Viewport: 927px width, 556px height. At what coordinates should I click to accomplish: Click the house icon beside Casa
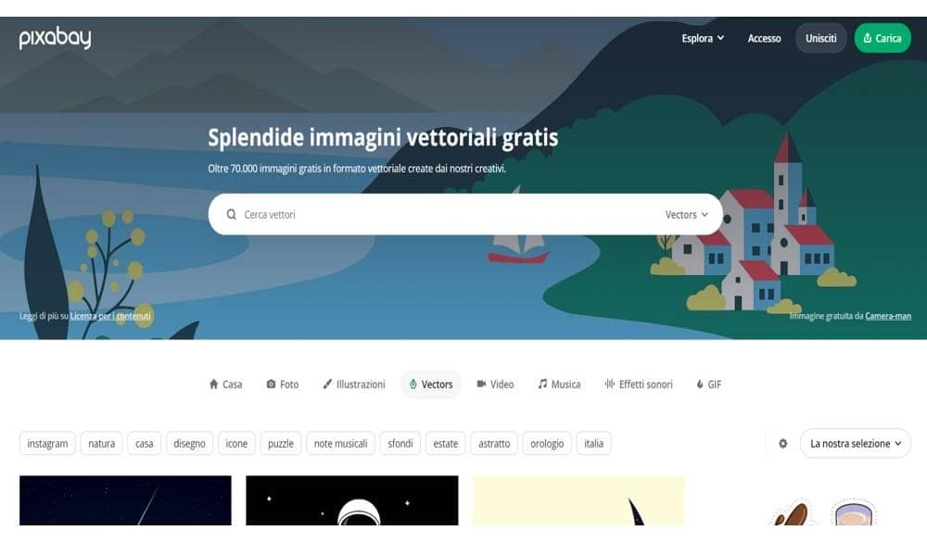(213, 384)
